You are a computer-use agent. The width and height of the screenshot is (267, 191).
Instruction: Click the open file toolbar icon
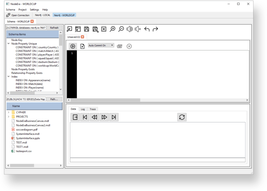tap(78, 29)
